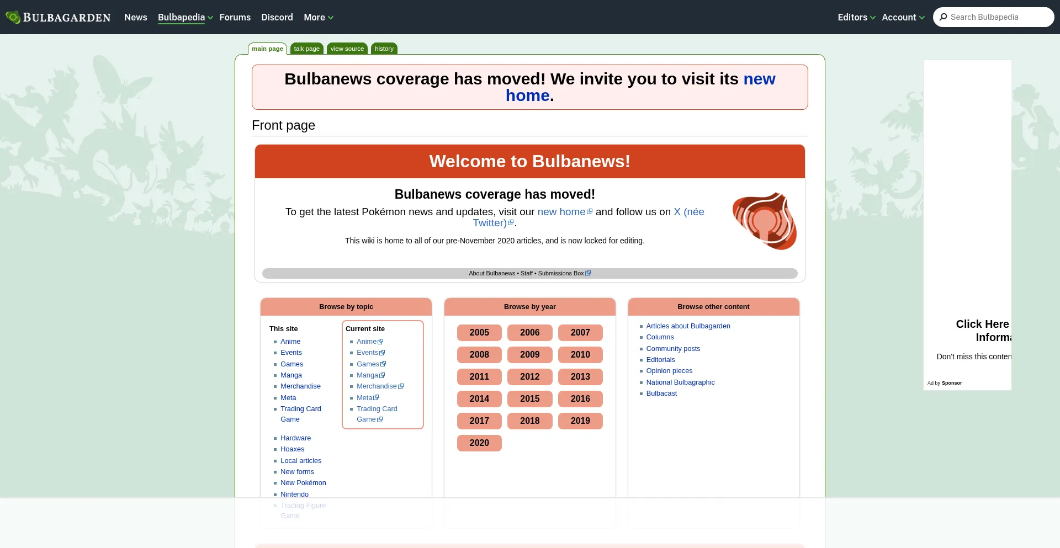Open Discord from the navigation bar
The image size is (1060, 548).
point(277,17)
